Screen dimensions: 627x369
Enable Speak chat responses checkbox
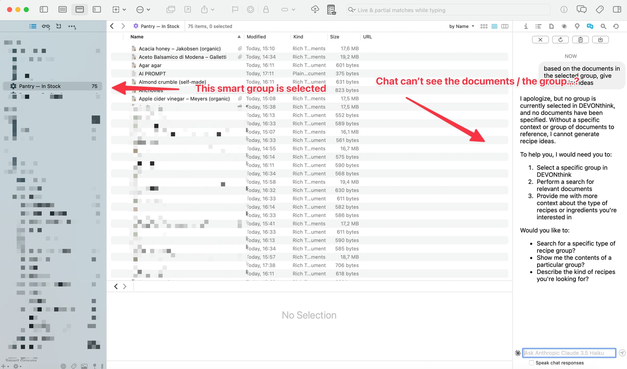pos(531,363)
